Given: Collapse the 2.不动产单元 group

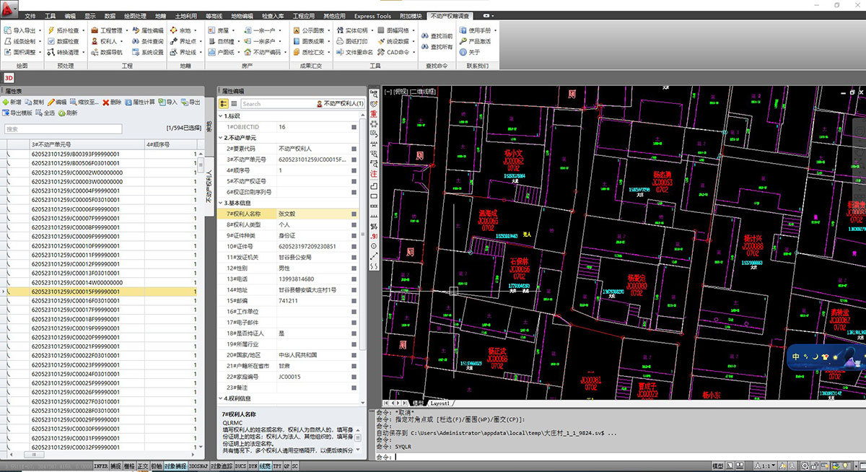Looking at the screenshot, I should pyautogui.click(x=221, y=137).
